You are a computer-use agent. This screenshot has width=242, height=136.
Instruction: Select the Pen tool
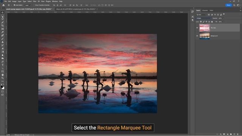tap(3, 62)
